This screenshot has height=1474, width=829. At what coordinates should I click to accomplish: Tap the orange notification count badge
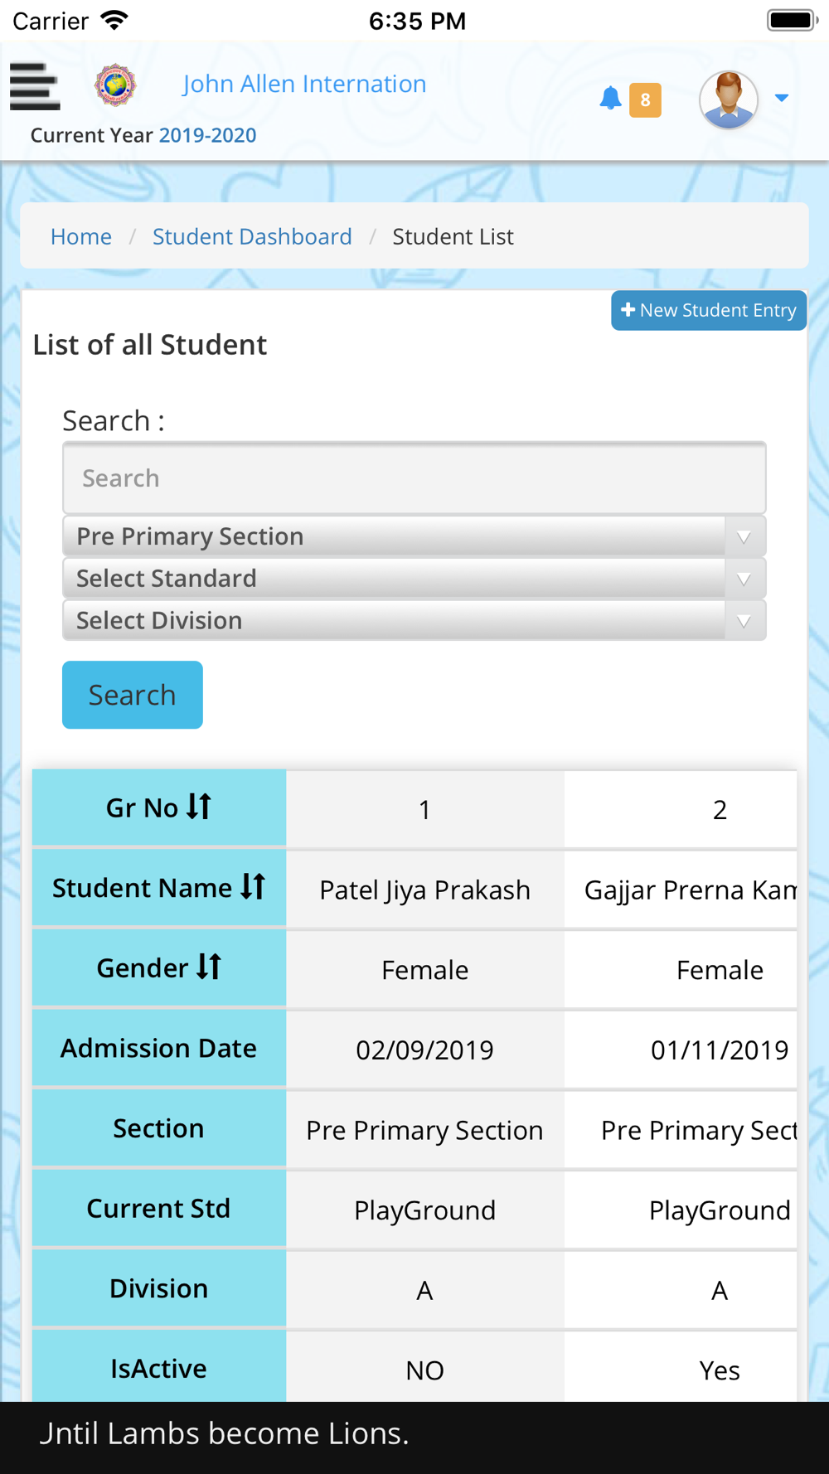(x=645, y=100)
